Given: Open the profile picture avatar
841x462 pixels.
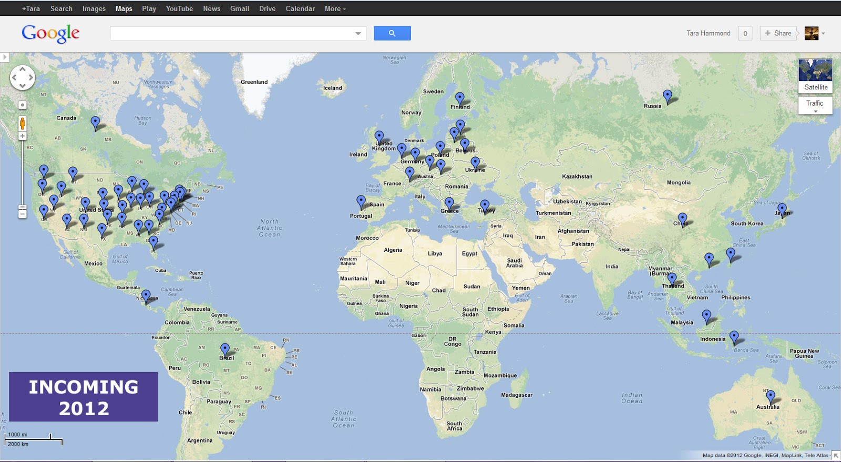Looking at the screenshot, I should pos(812,33).
